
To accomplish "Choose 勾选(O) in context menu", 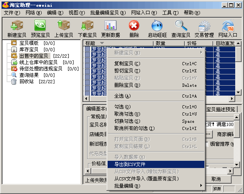I will (x=156, y=107).
